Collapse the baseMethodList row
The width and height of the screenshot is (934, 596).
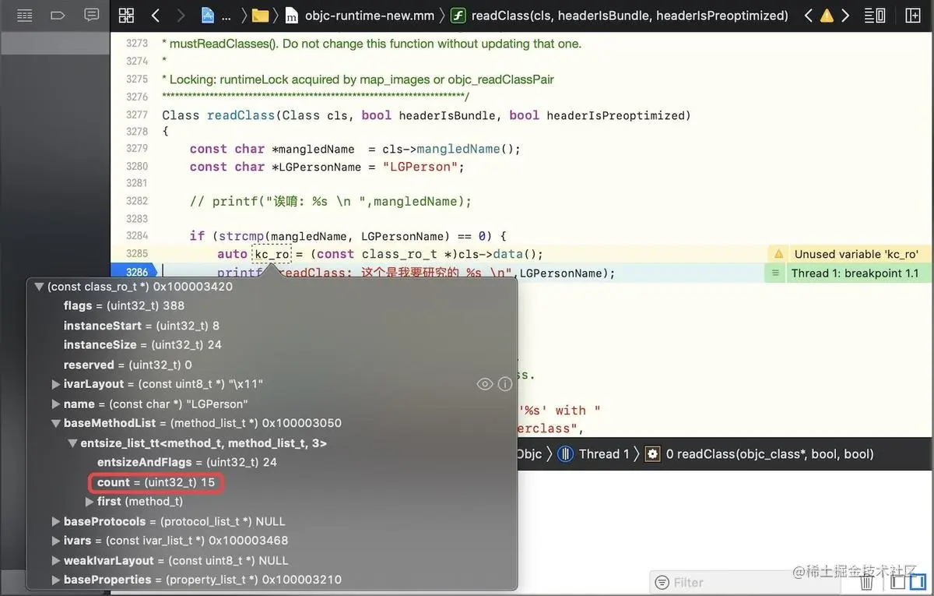[x=56, y=423]
